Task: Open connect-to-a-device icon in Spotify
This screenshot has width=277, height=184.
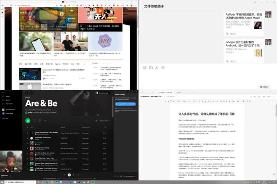Action: [121, 176]
